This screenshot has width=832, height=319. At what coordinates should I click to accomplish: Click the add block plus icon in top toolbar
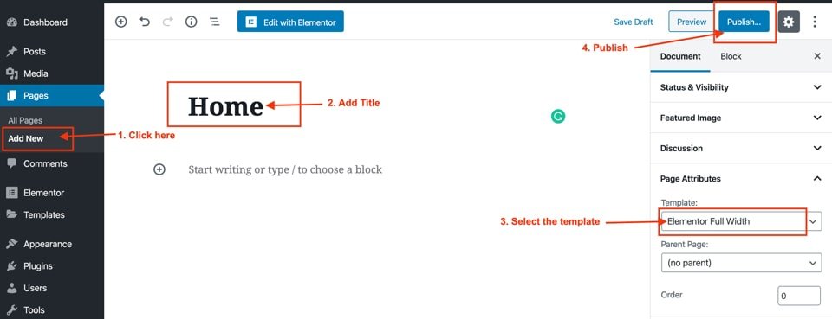click(121, 22)
